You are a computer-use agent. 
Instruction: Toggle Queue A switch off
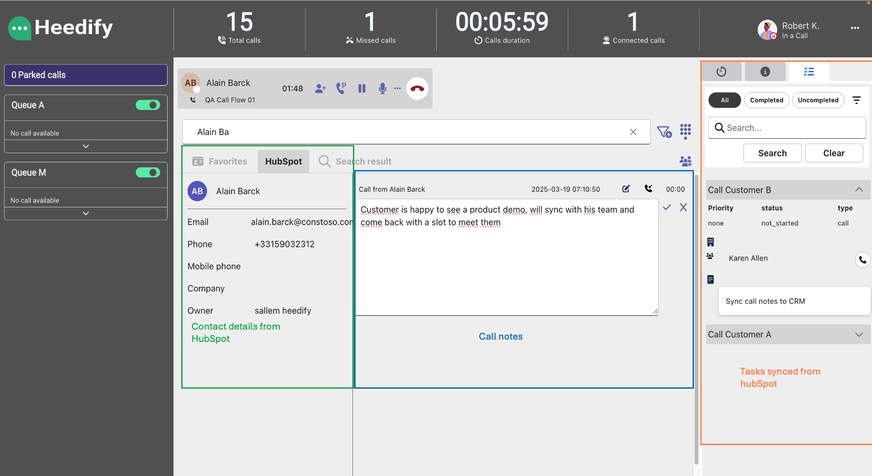point(148,105)
